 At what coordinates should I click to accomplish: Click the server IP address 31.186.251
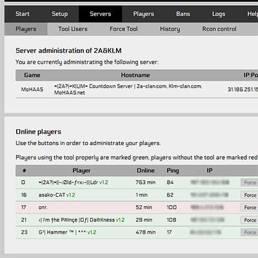pos(243,90)
